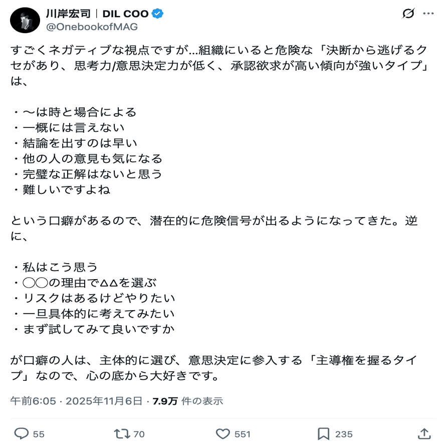The width and height of the screenshot is (448, 448).
Task: Click the reply speech bubble icon
Action: (x=22, y=433)
